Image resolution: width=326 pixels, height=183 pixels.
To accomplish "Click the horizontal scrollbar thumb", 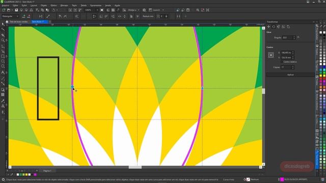I will (135, 167).
